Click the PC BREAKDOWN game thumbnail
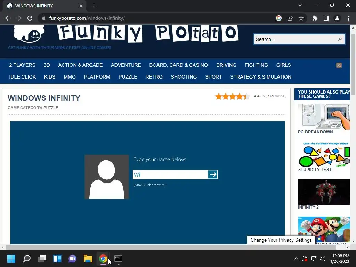The width and height of the screenshot is (356, 267). [324, 117]
